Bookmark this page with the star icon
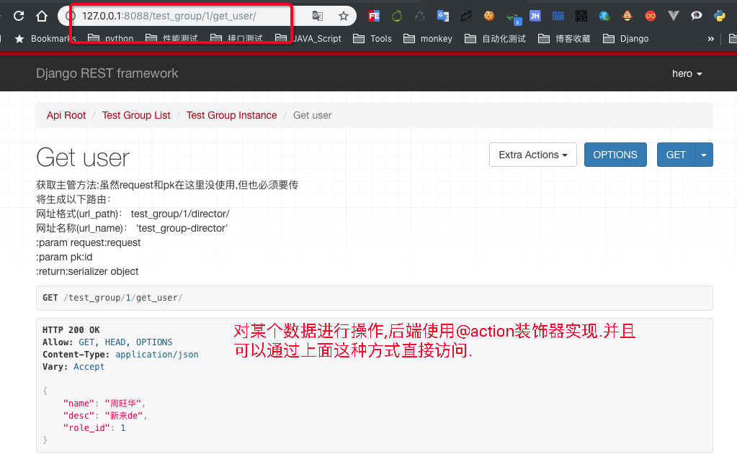The height and width of the screenshot is (474, 737). tap(344, 16)
